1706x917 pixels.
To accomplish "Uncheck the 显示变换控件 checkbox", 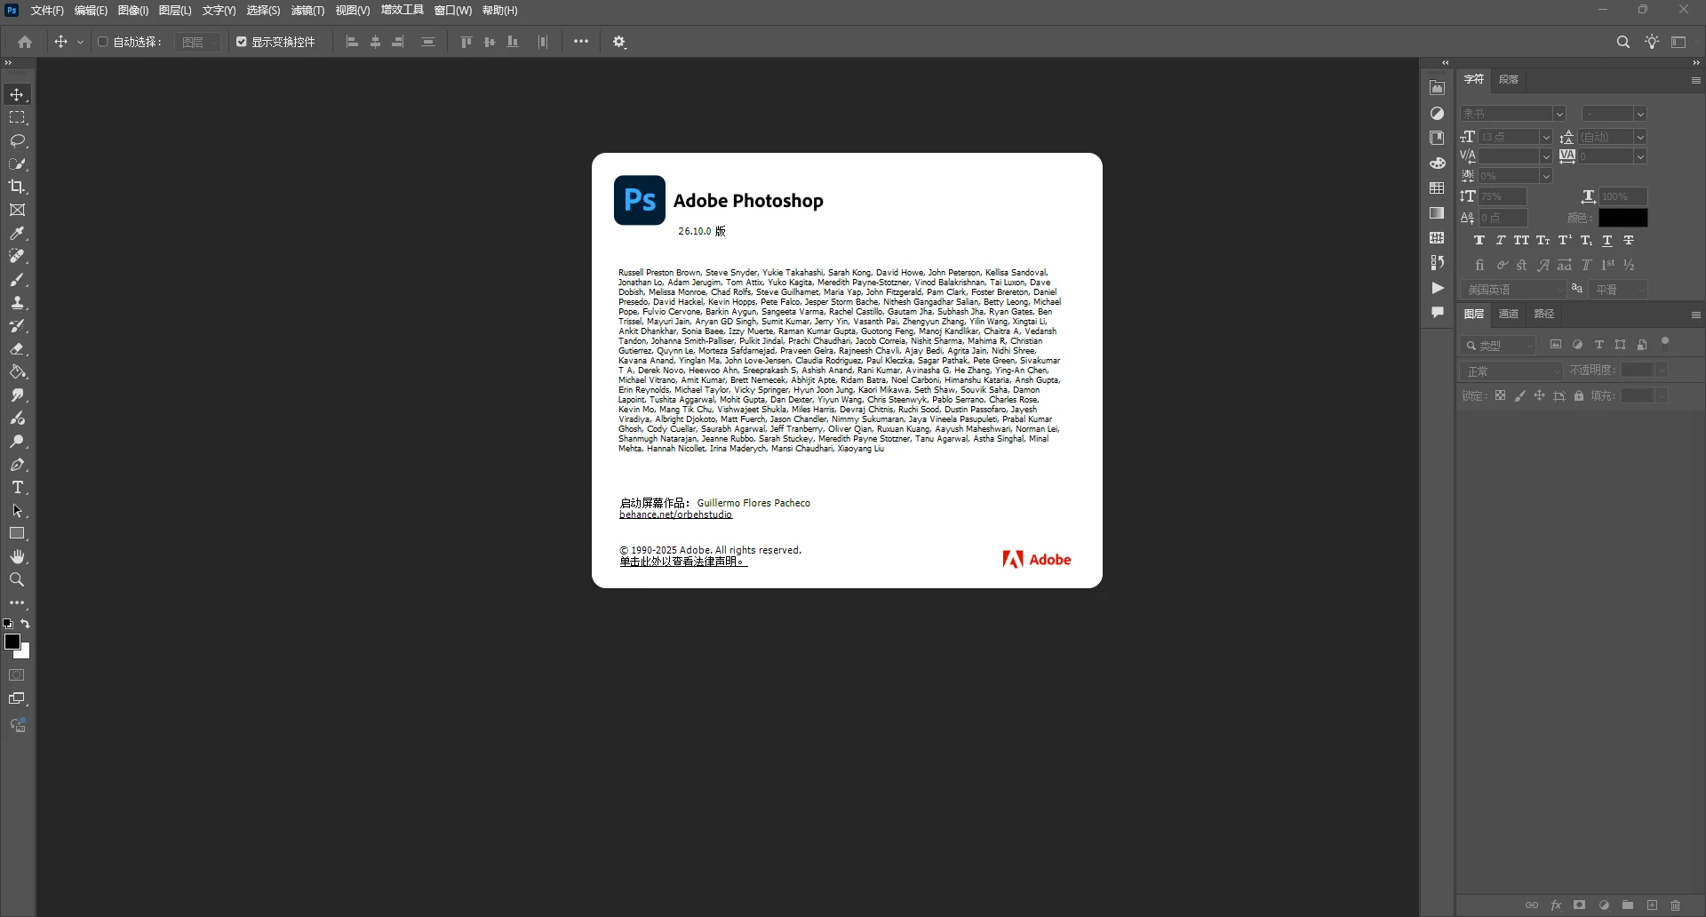I will click(241, 42).
